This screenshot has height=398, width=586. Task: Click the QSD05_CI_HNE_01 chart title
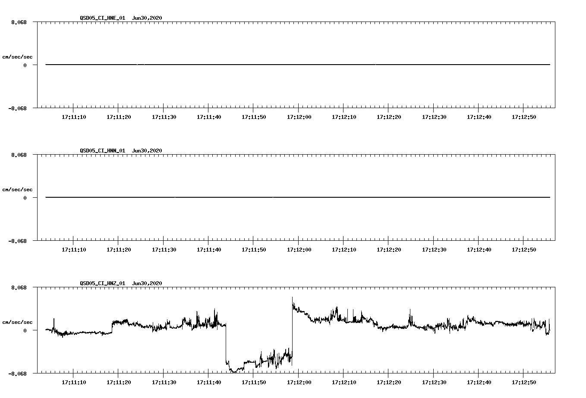[x=121, y=18]
